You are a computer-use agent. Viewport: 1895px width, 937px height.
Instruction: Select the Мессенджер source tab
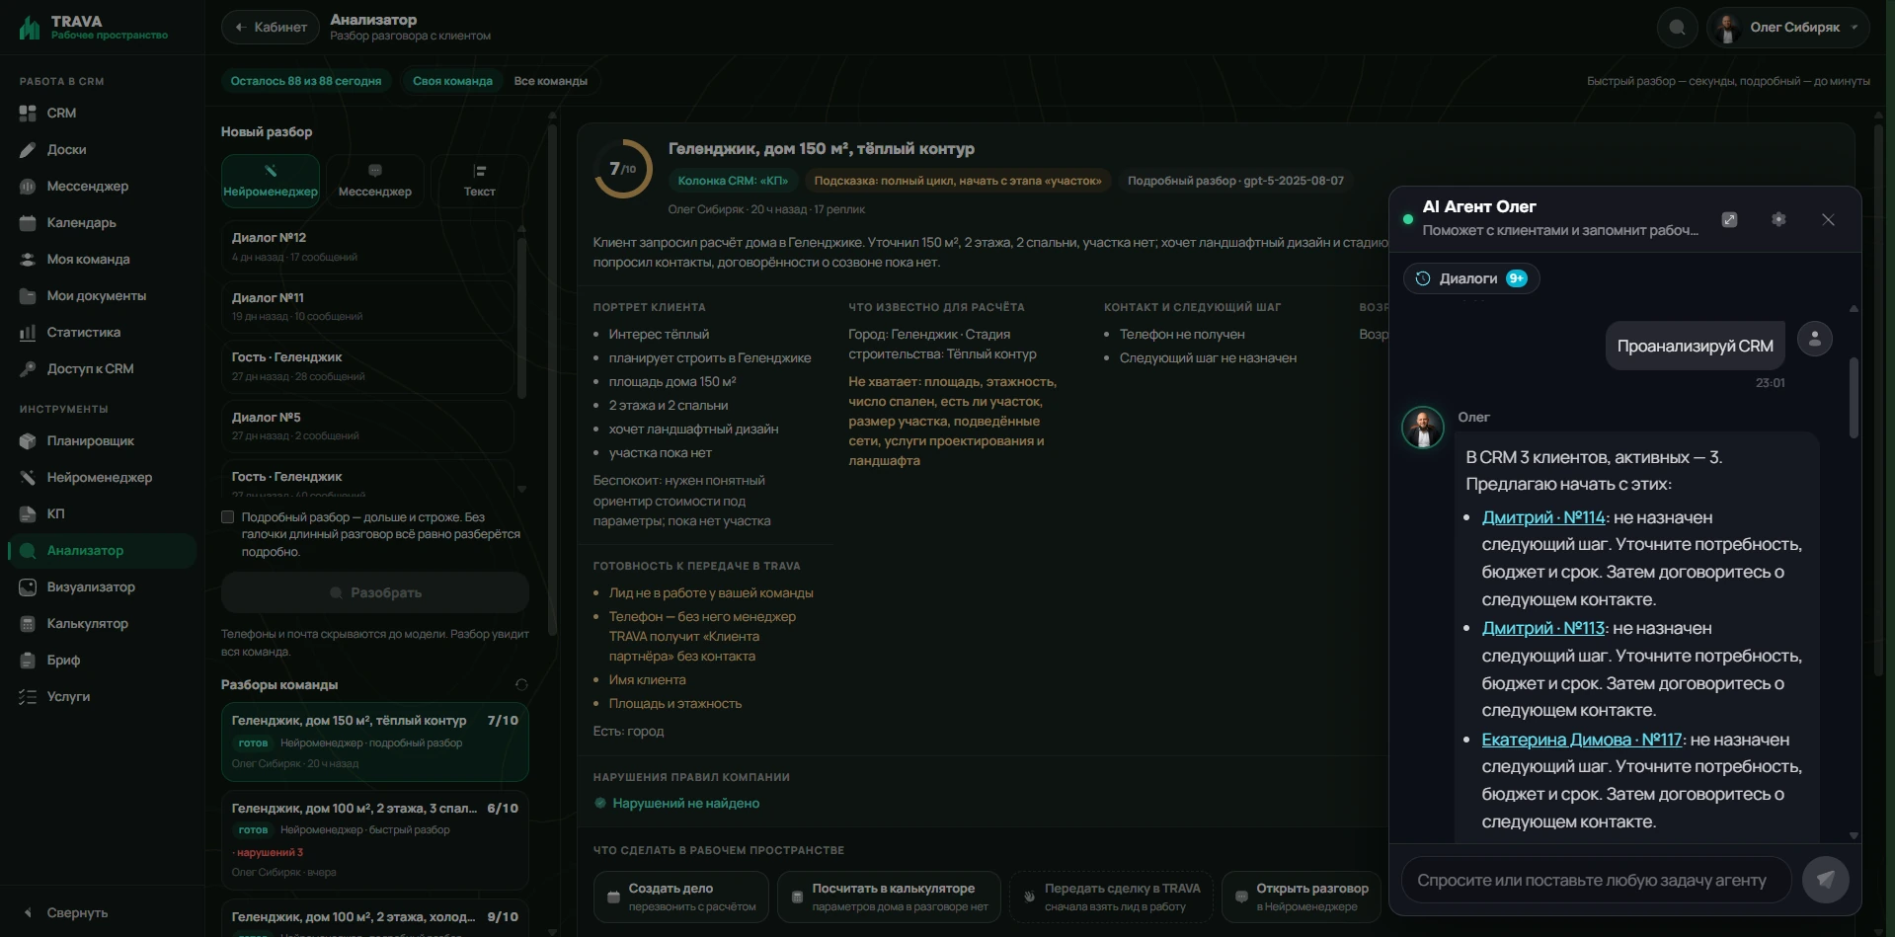tap(375, 181)
